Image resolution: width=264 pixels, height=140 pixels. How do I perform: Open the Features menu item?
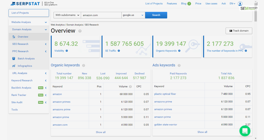click(172, 3)
